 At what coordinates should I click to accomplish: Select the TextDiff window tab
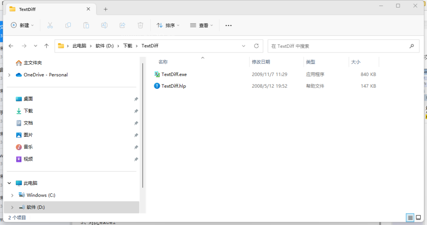pos(50,9)
